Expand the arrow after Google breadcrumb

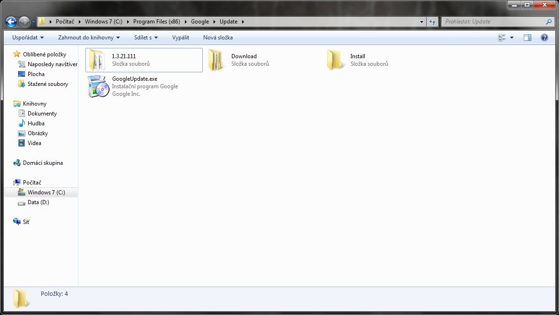214,22
